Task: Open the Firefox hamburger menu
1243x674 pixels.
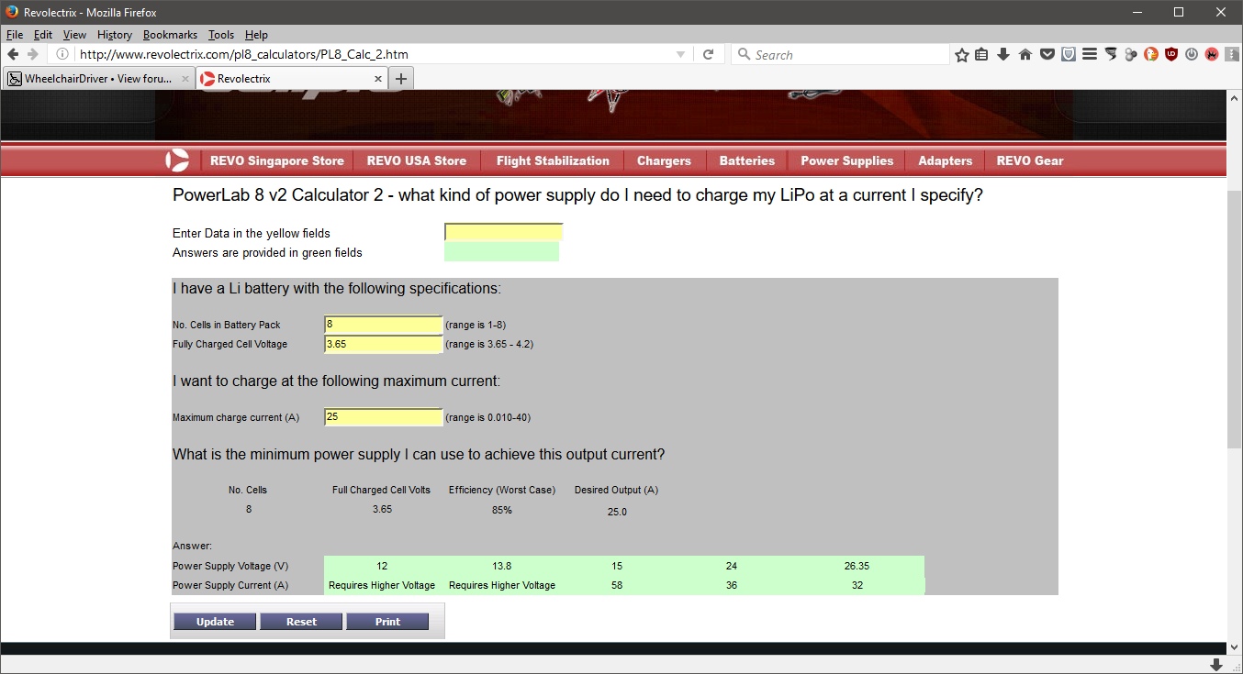Action: [1090, 55]
